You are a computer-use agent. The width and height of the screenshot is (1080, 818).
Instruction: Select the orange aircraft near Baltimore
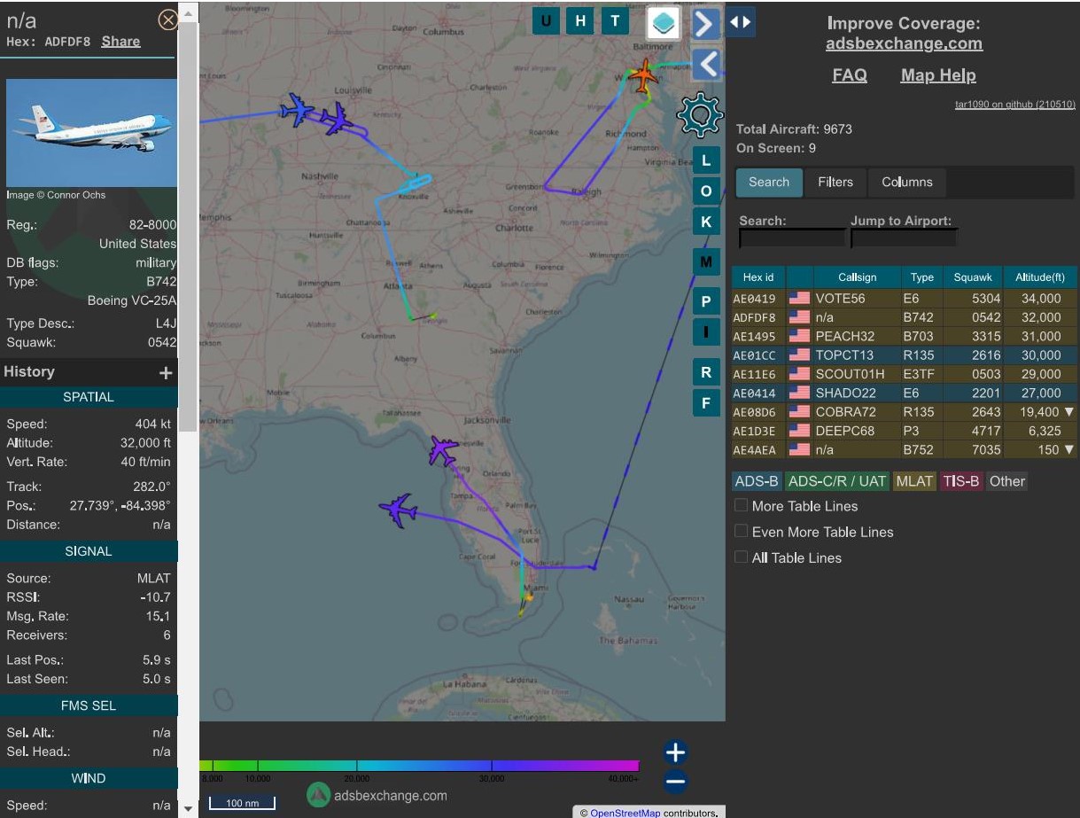coord(644,76)
